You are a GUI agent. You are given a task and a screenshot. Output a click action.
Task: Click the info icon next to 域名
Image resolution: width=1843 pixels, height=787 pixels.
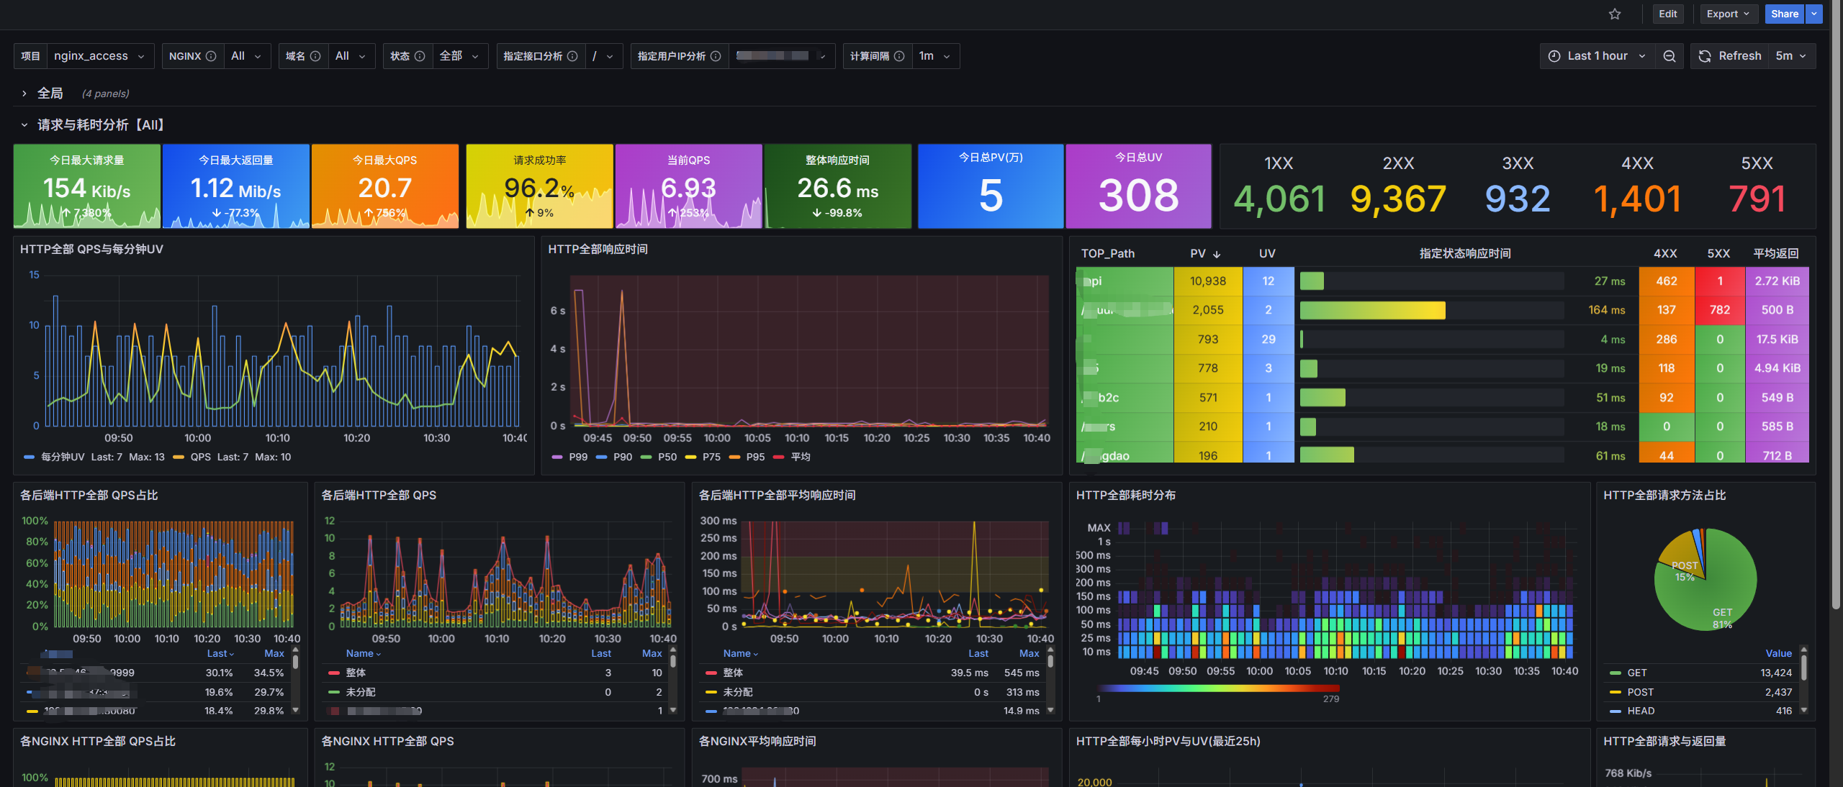(315, 56)
